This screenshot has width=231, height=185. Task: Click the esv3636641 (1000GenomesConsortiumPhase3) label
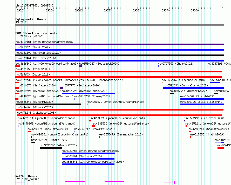click(x=93, y=162)
